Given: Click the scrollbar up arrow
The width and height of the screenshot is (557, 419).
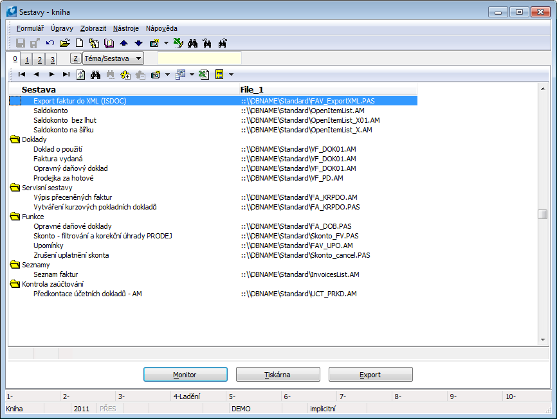Looking at the screenshot, I should (543, 89).
